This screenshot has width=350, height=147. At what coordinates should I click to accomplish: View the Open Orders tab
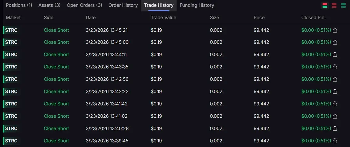tap(84, 5)
